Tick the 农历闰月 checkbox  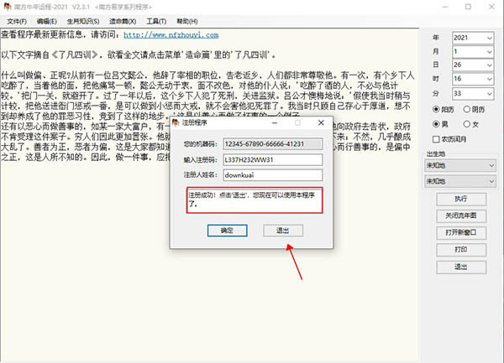436,139
